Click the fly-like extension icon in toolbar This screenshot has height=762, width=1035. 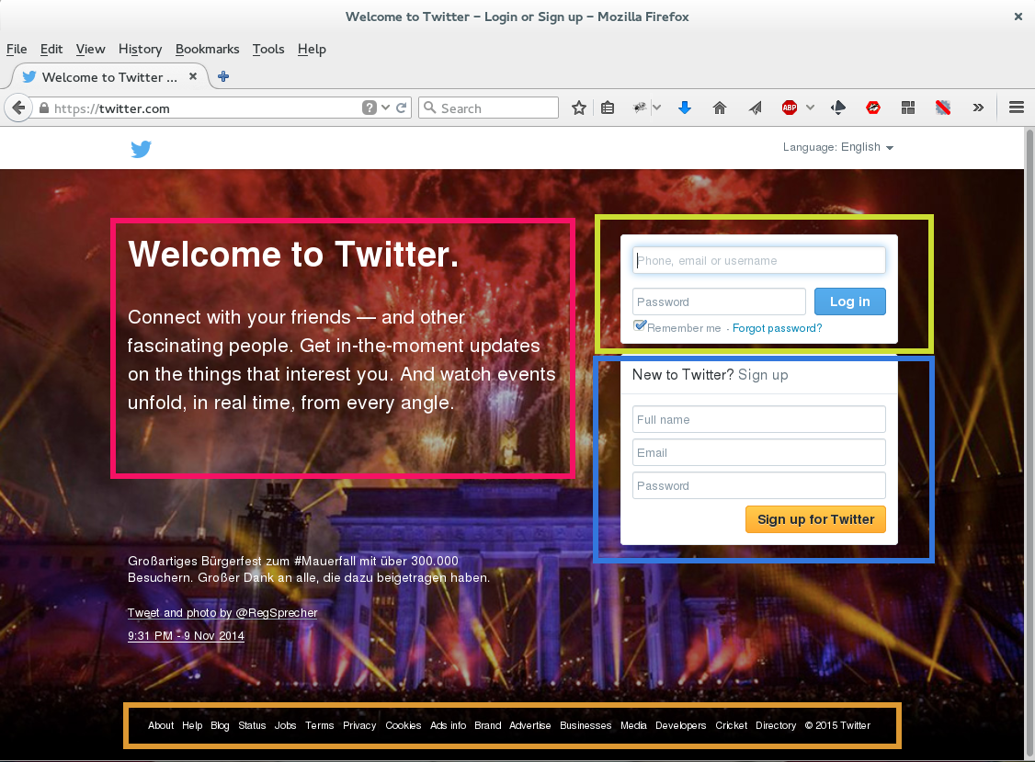point(639,108)
